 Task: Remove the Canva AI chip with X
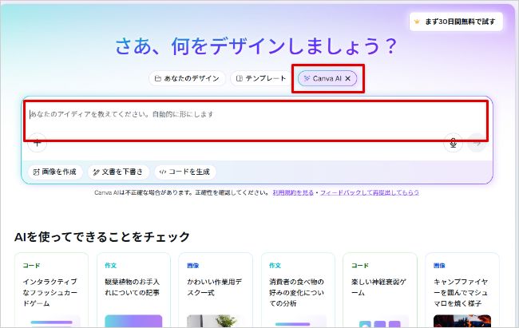(x=348, y=78)
